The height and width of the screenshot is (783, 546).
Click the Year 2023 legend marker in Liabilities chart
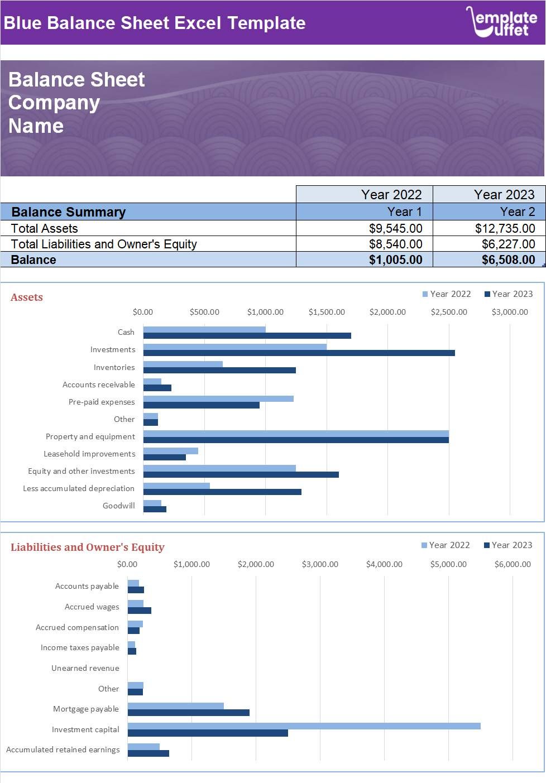[x=486, y=545]
